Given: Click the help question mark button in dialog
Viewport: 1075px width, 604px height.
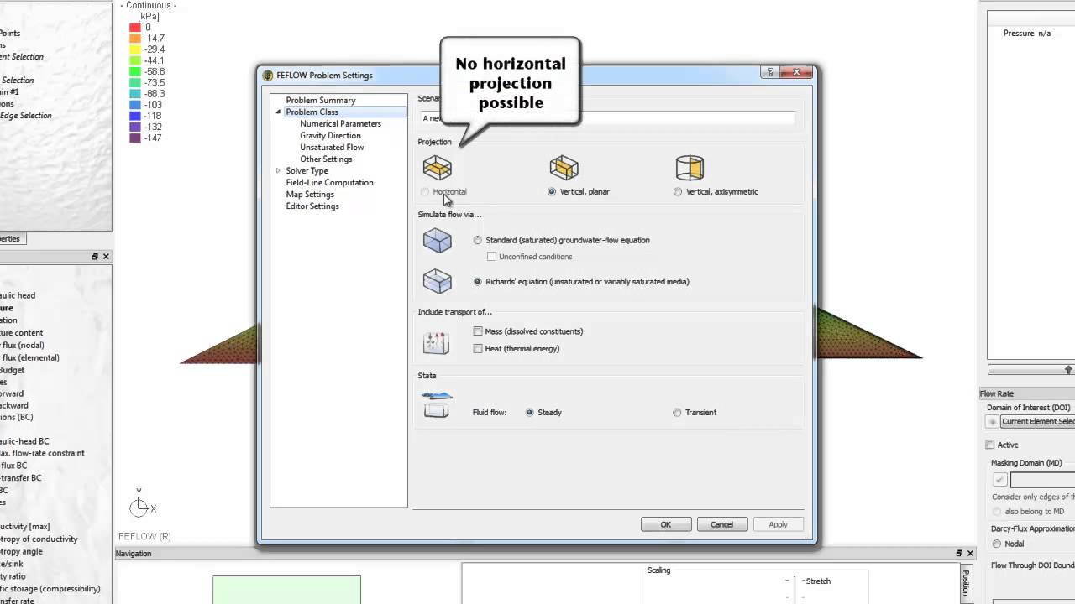Looking at the screenshot, I should pyautogui.click(x=770, y=73).
